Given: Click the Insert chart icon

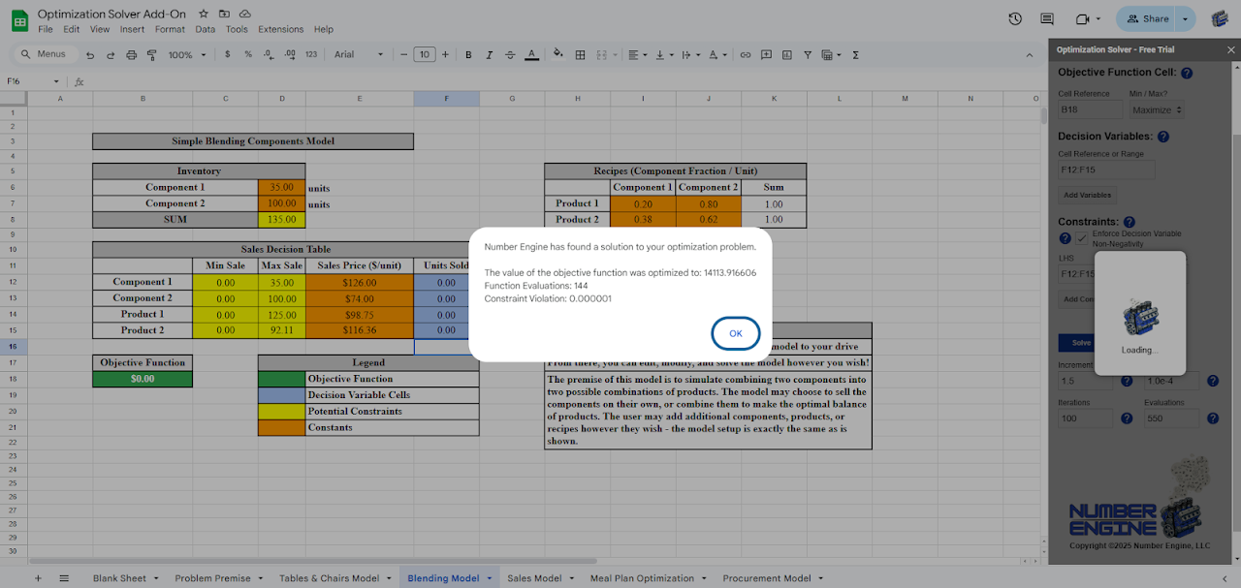Looking at the screenshot, I should click(787, 55).
